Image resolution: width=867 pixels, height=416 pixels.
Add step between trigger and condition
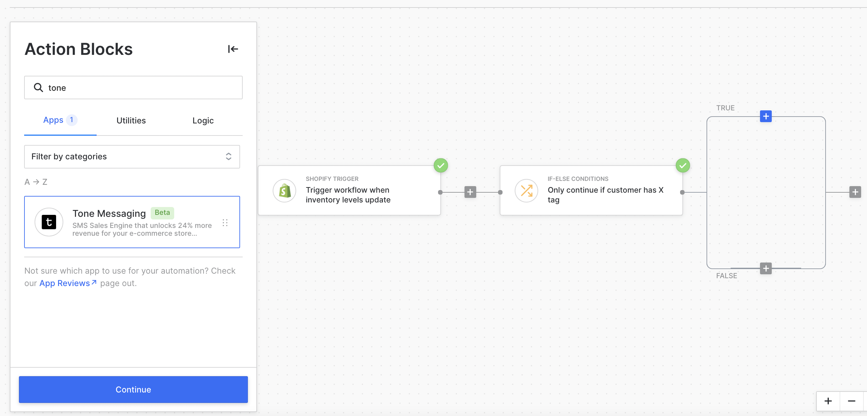(x=470, y=192)
